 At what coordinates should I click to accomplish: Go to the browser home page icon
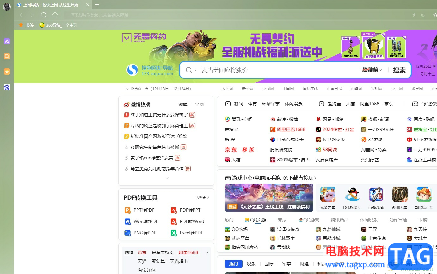click(55, 15)
